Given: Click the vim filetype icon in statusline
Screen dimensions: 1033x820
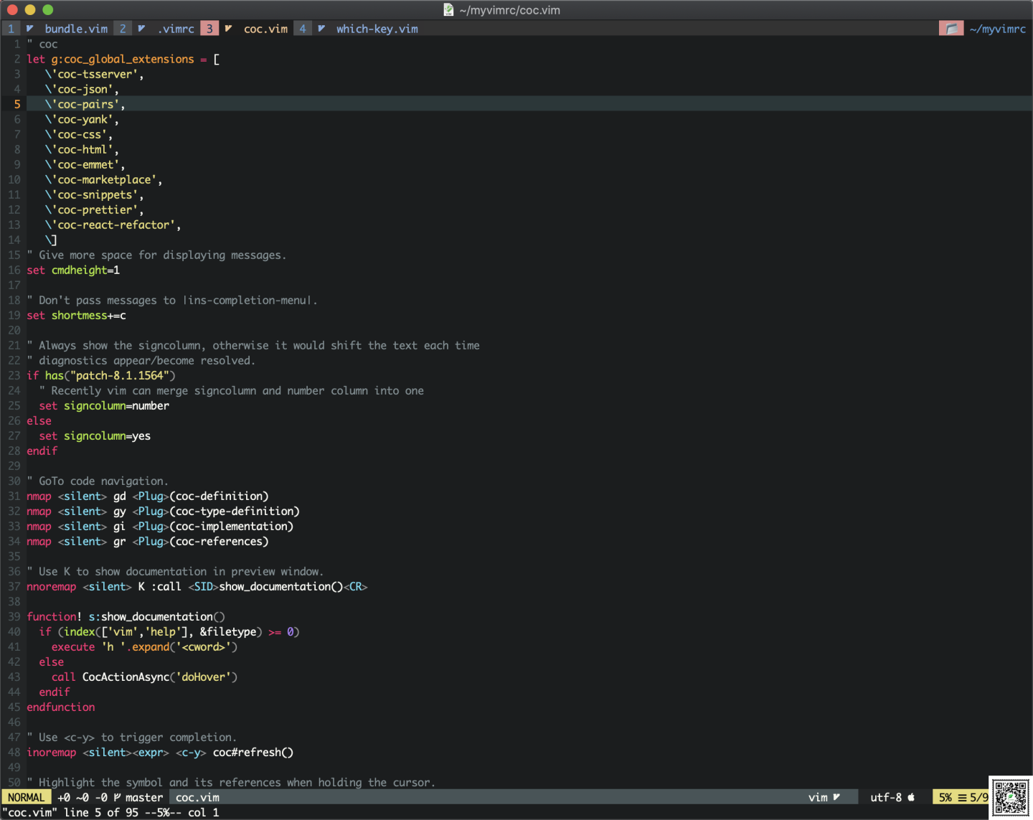Looking at the screenshot, I should [836, 797].
